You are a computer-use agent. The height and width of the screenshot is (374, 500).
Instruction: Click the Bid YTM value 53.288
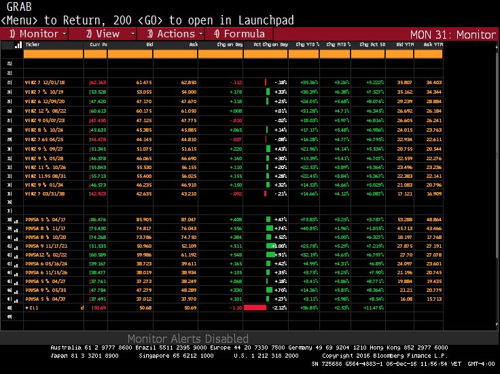[405, 220]
